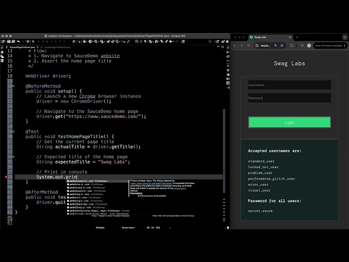Collapse the testHomePageTitle fold marker at line 29
349x262 pixels.
click(x=14, y=132)
